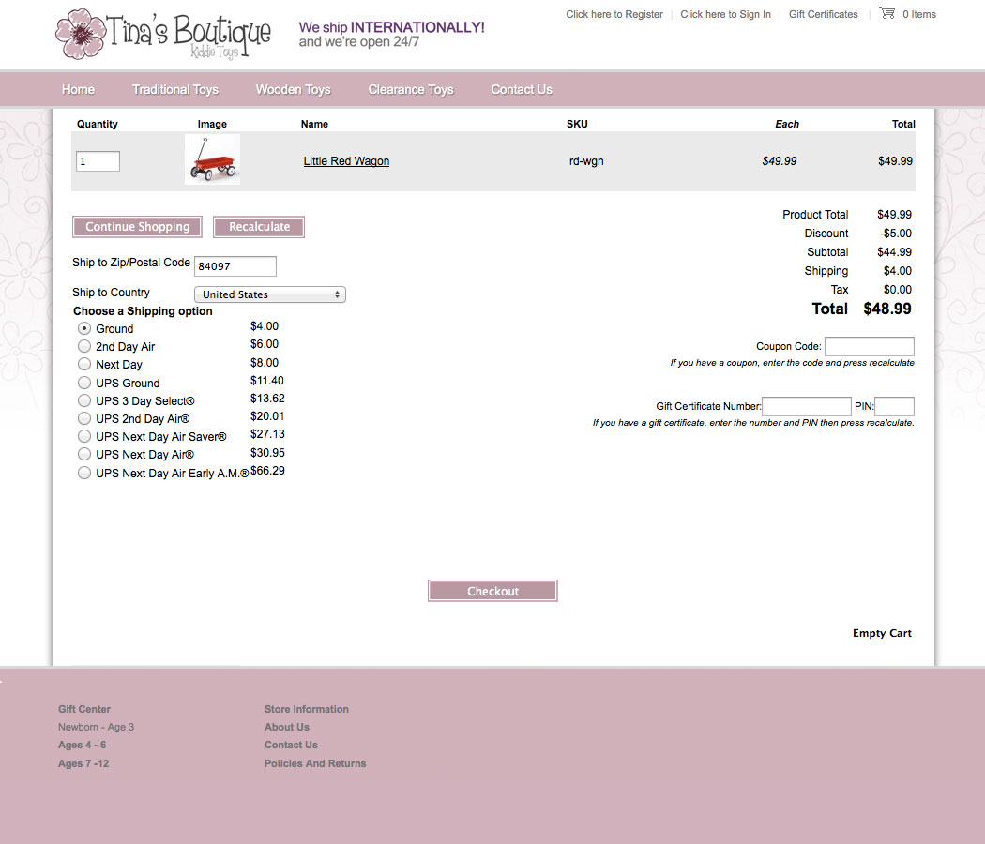Image resolution: width=985 pixels, height=844 pixels.
Task: Click the Empty Cart link
Action: coord(882,633)
